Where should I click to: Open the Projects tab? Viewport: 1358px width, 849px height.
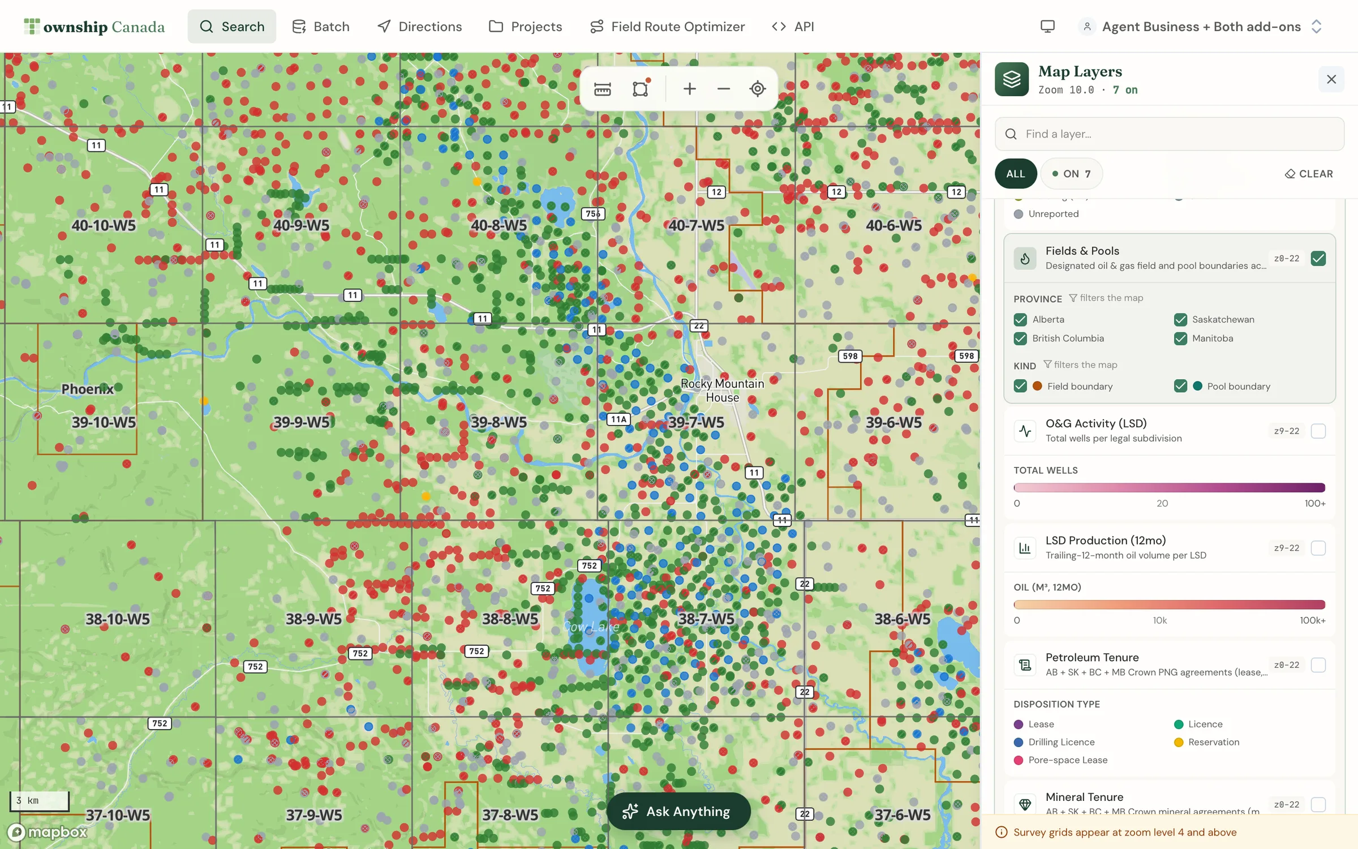tap(525, 27)
